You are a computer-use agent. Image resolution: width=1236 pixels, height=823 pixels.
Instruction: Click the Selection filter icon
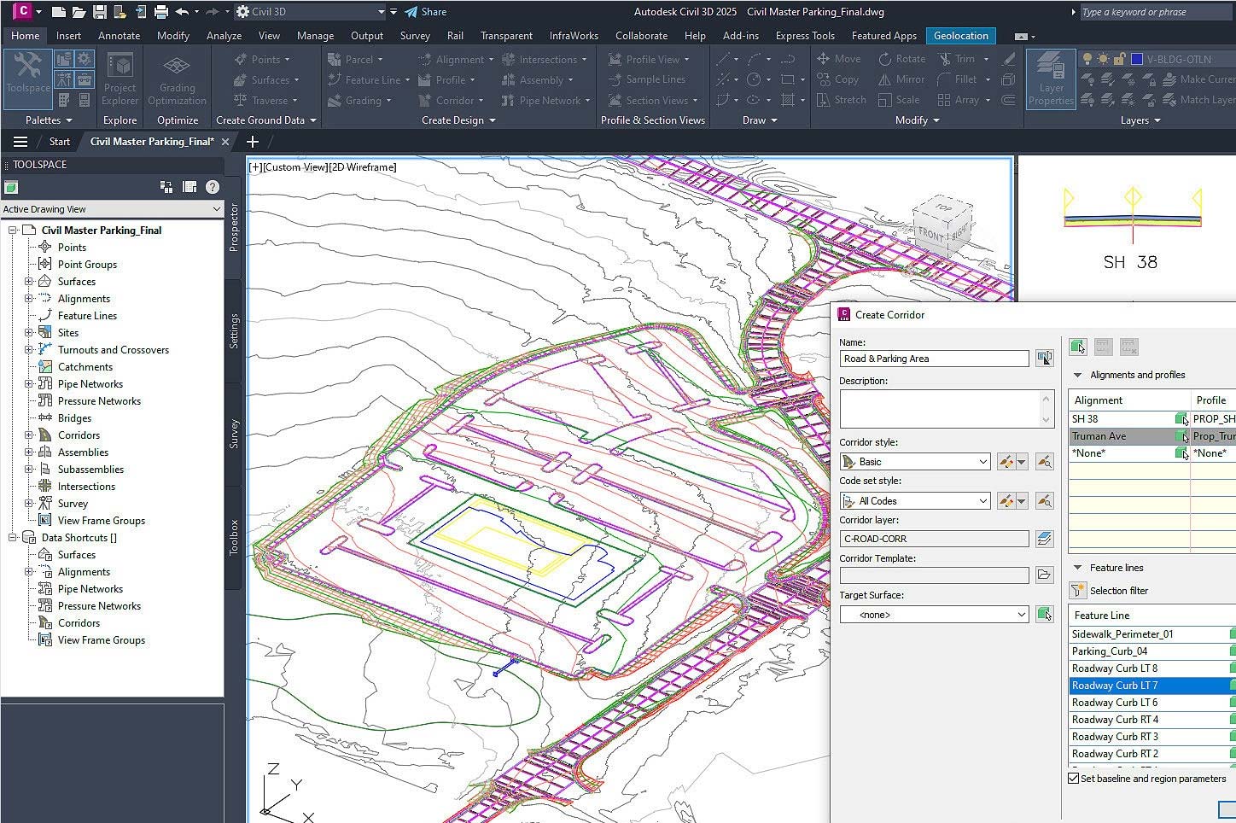1078,591
